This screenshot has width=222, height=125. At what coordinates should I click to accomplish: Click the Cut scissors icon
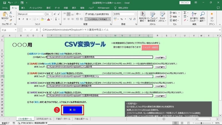click(11, 13)
